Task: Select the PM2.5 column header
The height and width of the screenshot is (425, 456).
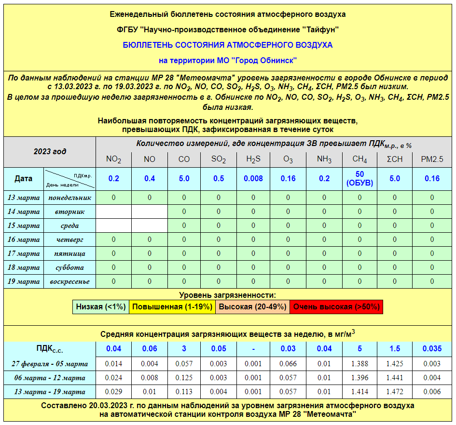Action: coord(432,159)
